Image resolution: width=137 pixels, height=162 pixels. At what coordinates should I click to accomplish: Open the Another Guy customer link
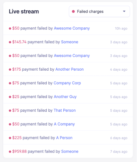[65, 97]
